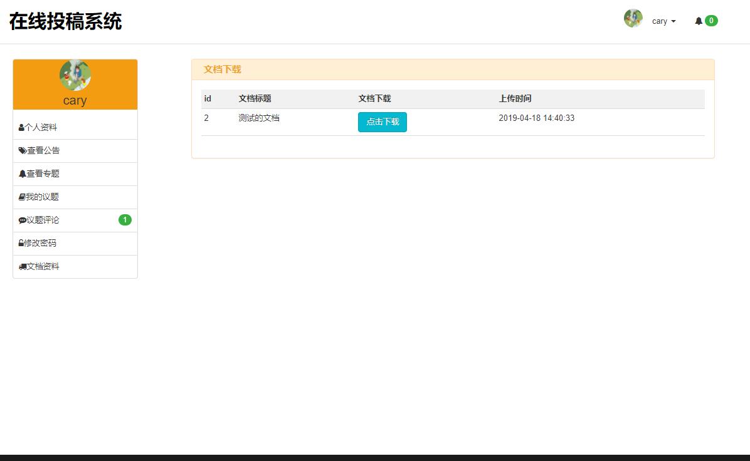Screen dimensions: 750x461
Task: Click the comment bubble icon beside 议题评论
Action: point(21,220)
